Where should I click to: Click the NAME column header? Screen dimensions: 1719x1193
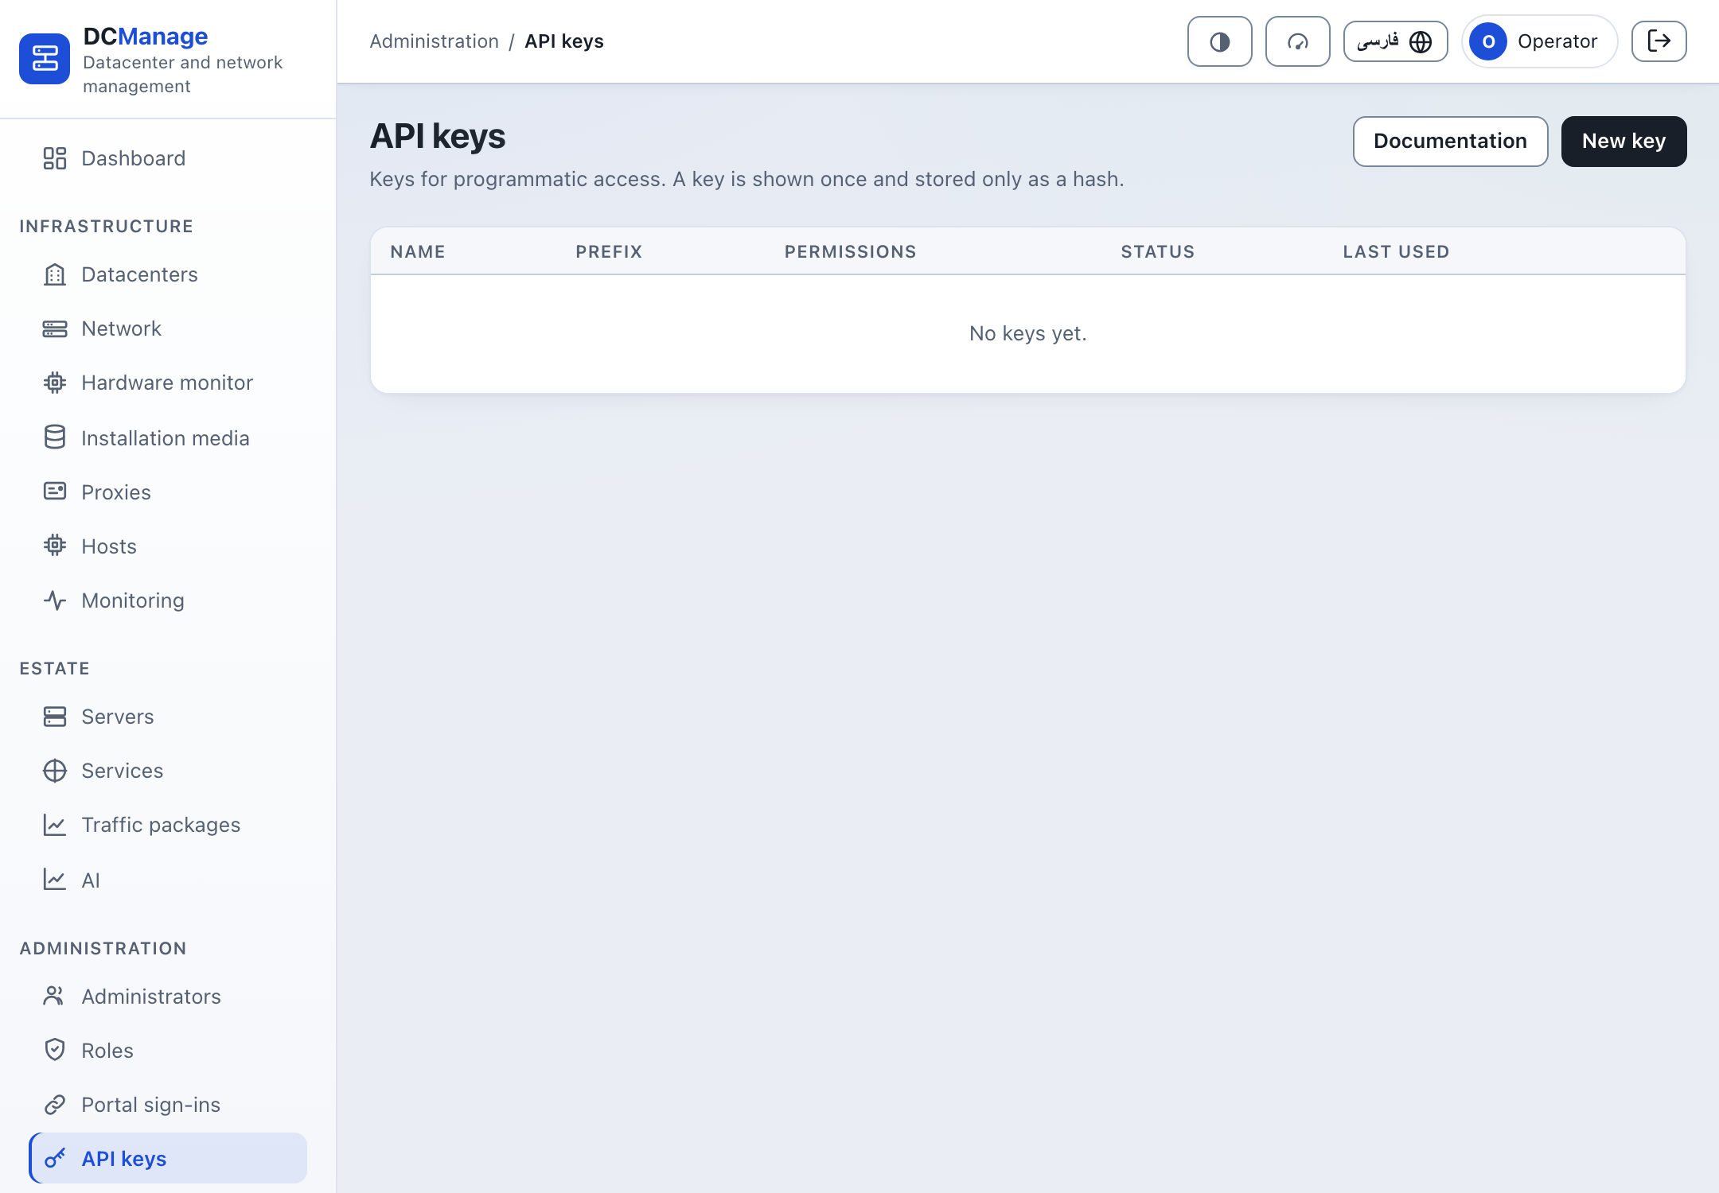(418, 251)
